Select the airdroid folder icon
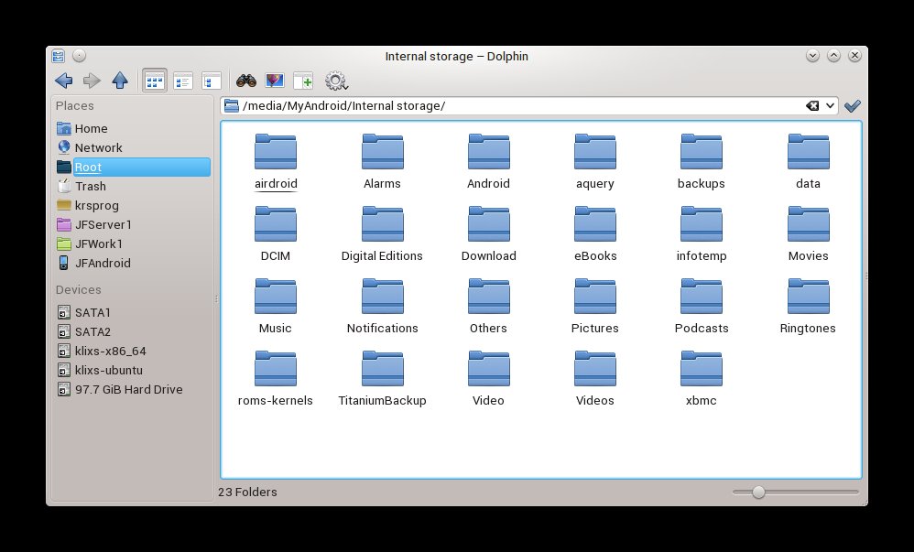This screenshot has height=552, width=914. point(276,152)
